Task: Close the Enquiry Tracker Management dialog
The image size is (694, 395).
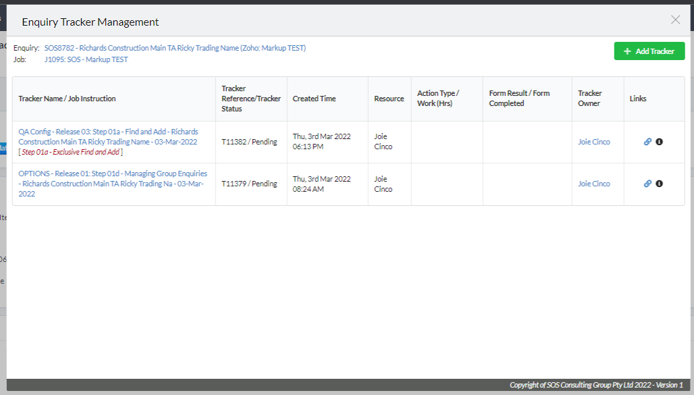Action: (x=675, y=20)
